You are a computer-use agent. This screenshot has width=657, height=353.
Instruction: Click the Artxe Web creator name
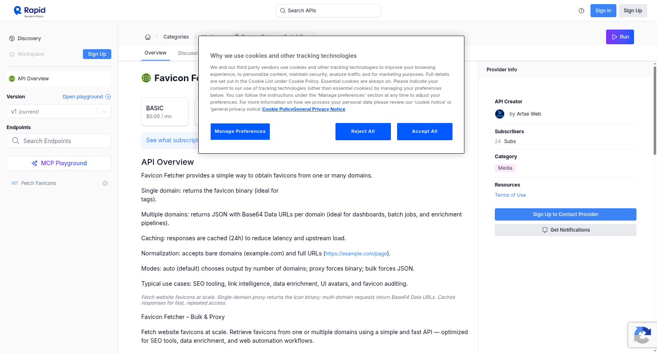(529, 114)
